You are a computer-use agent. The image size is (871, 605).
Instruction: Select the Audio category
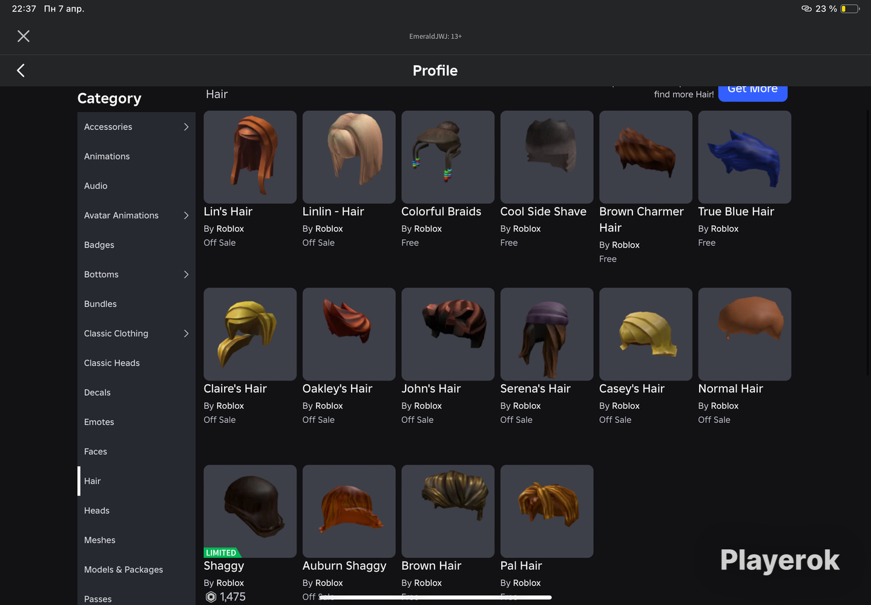136,186
